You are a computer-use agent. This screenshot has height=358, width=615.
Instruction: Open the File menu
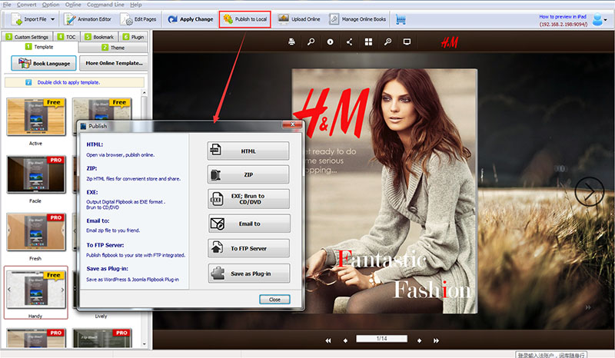tap(7, 5)
